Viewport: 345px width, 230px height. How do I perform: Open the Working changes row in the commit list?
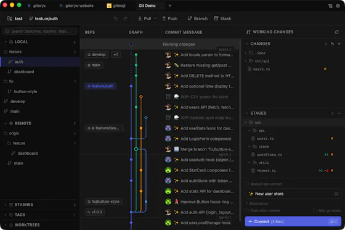160,44
